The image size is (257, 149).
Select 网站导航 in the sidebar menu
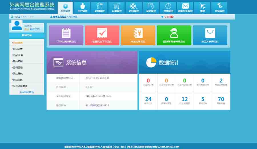(x=17, y=74)
